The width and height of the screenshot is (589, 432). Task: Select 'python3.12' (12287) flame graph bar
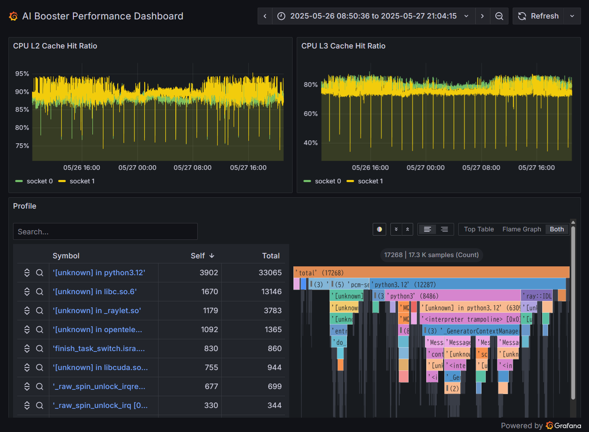(468, 284)
